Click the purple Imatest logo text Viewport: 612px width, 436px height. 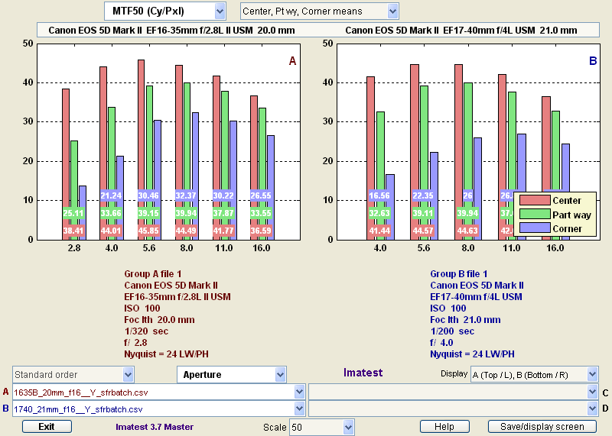[x=363, y=373]
